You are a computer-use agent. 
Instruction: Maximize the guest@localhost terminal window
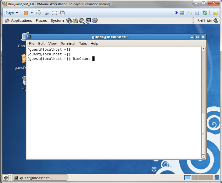pyautogui.click(x=198, y=37)
